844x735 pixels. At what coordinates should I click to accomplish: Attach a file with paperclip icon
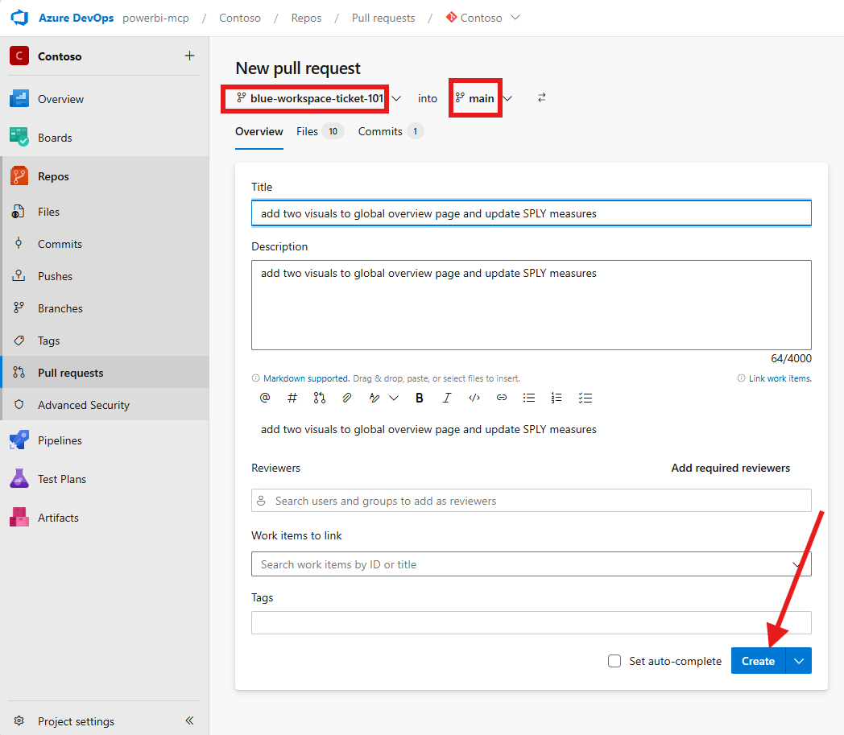[346, 398]
